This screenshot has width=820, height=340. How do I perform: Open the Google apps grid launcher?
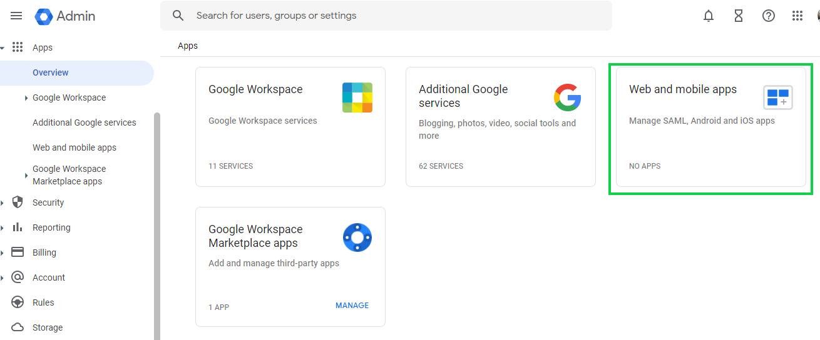797,16
